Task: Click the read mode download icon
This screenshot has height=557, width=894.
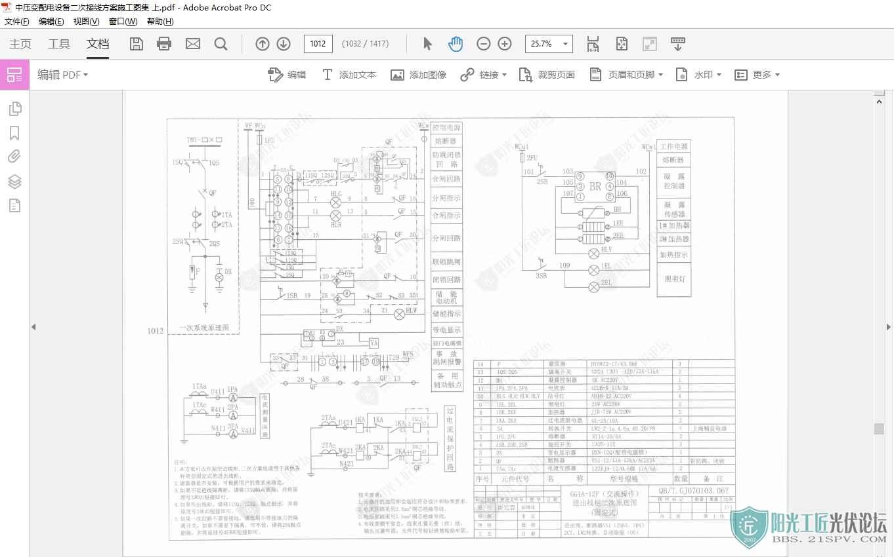Action: pos(678,44)
